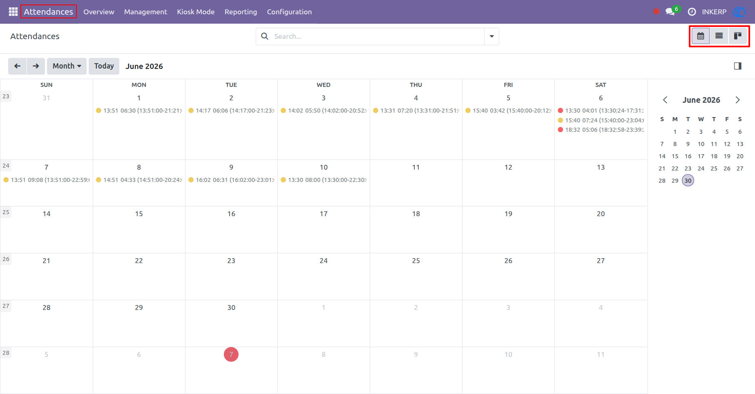755x394 pixels.
Task: Open June 8 attendance 14:51 04:33
Action: coord(139,180)
